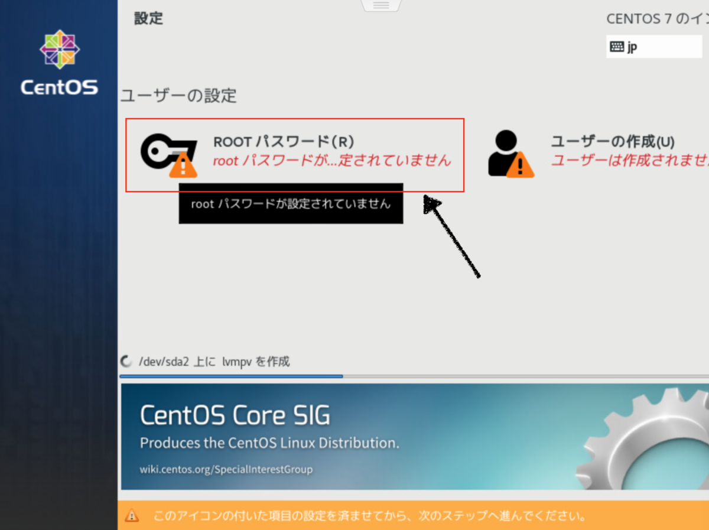Click the installation progress bar

click(x=414, y=376)
